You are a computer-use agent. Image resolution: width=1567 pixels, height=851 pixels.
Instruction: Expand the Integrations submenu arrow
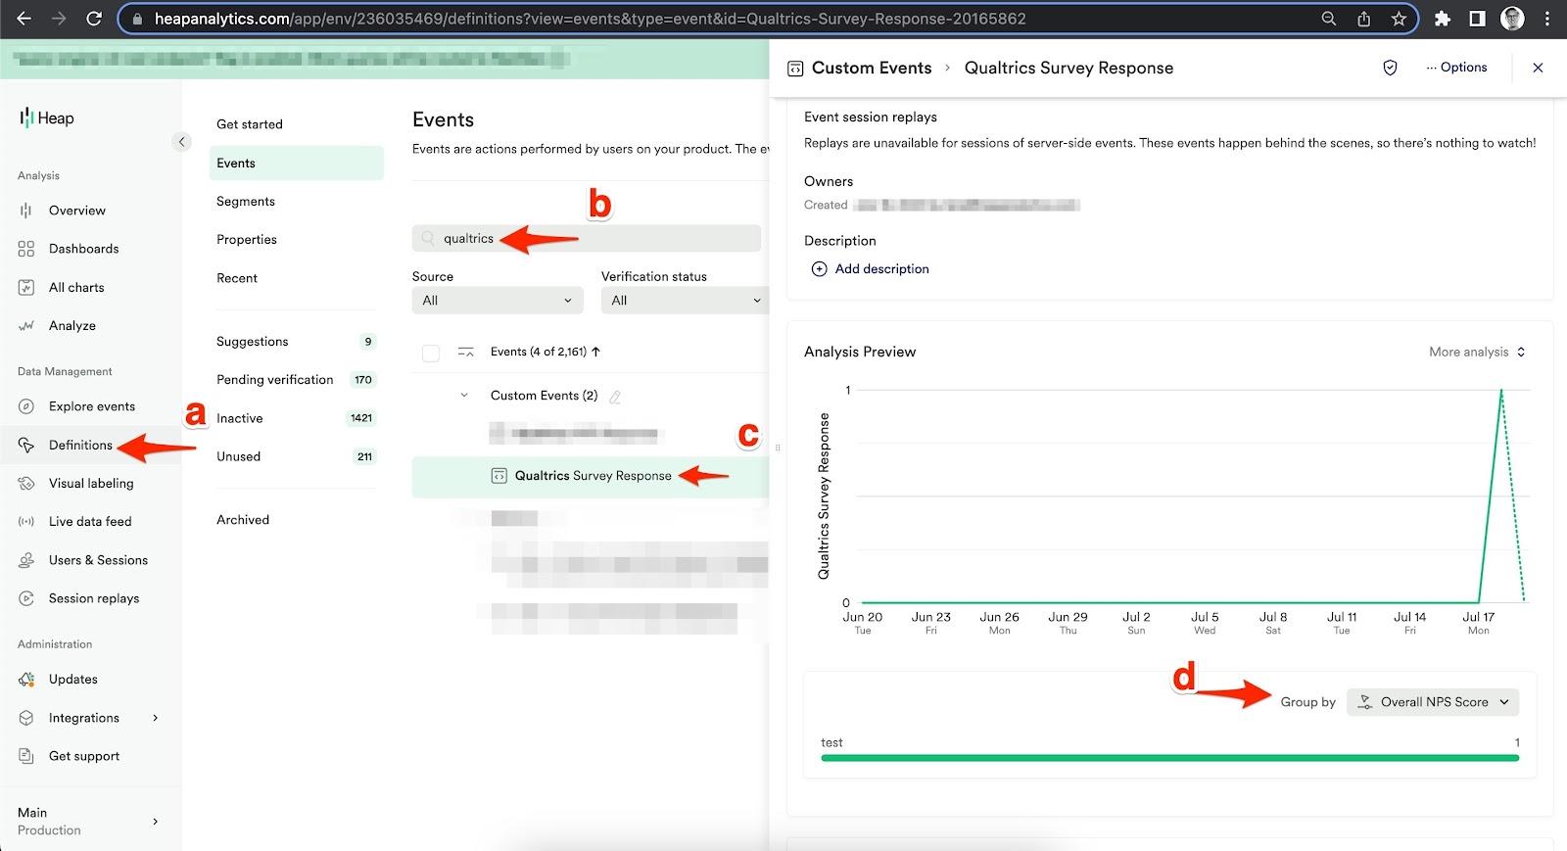(x=156, y=718)
